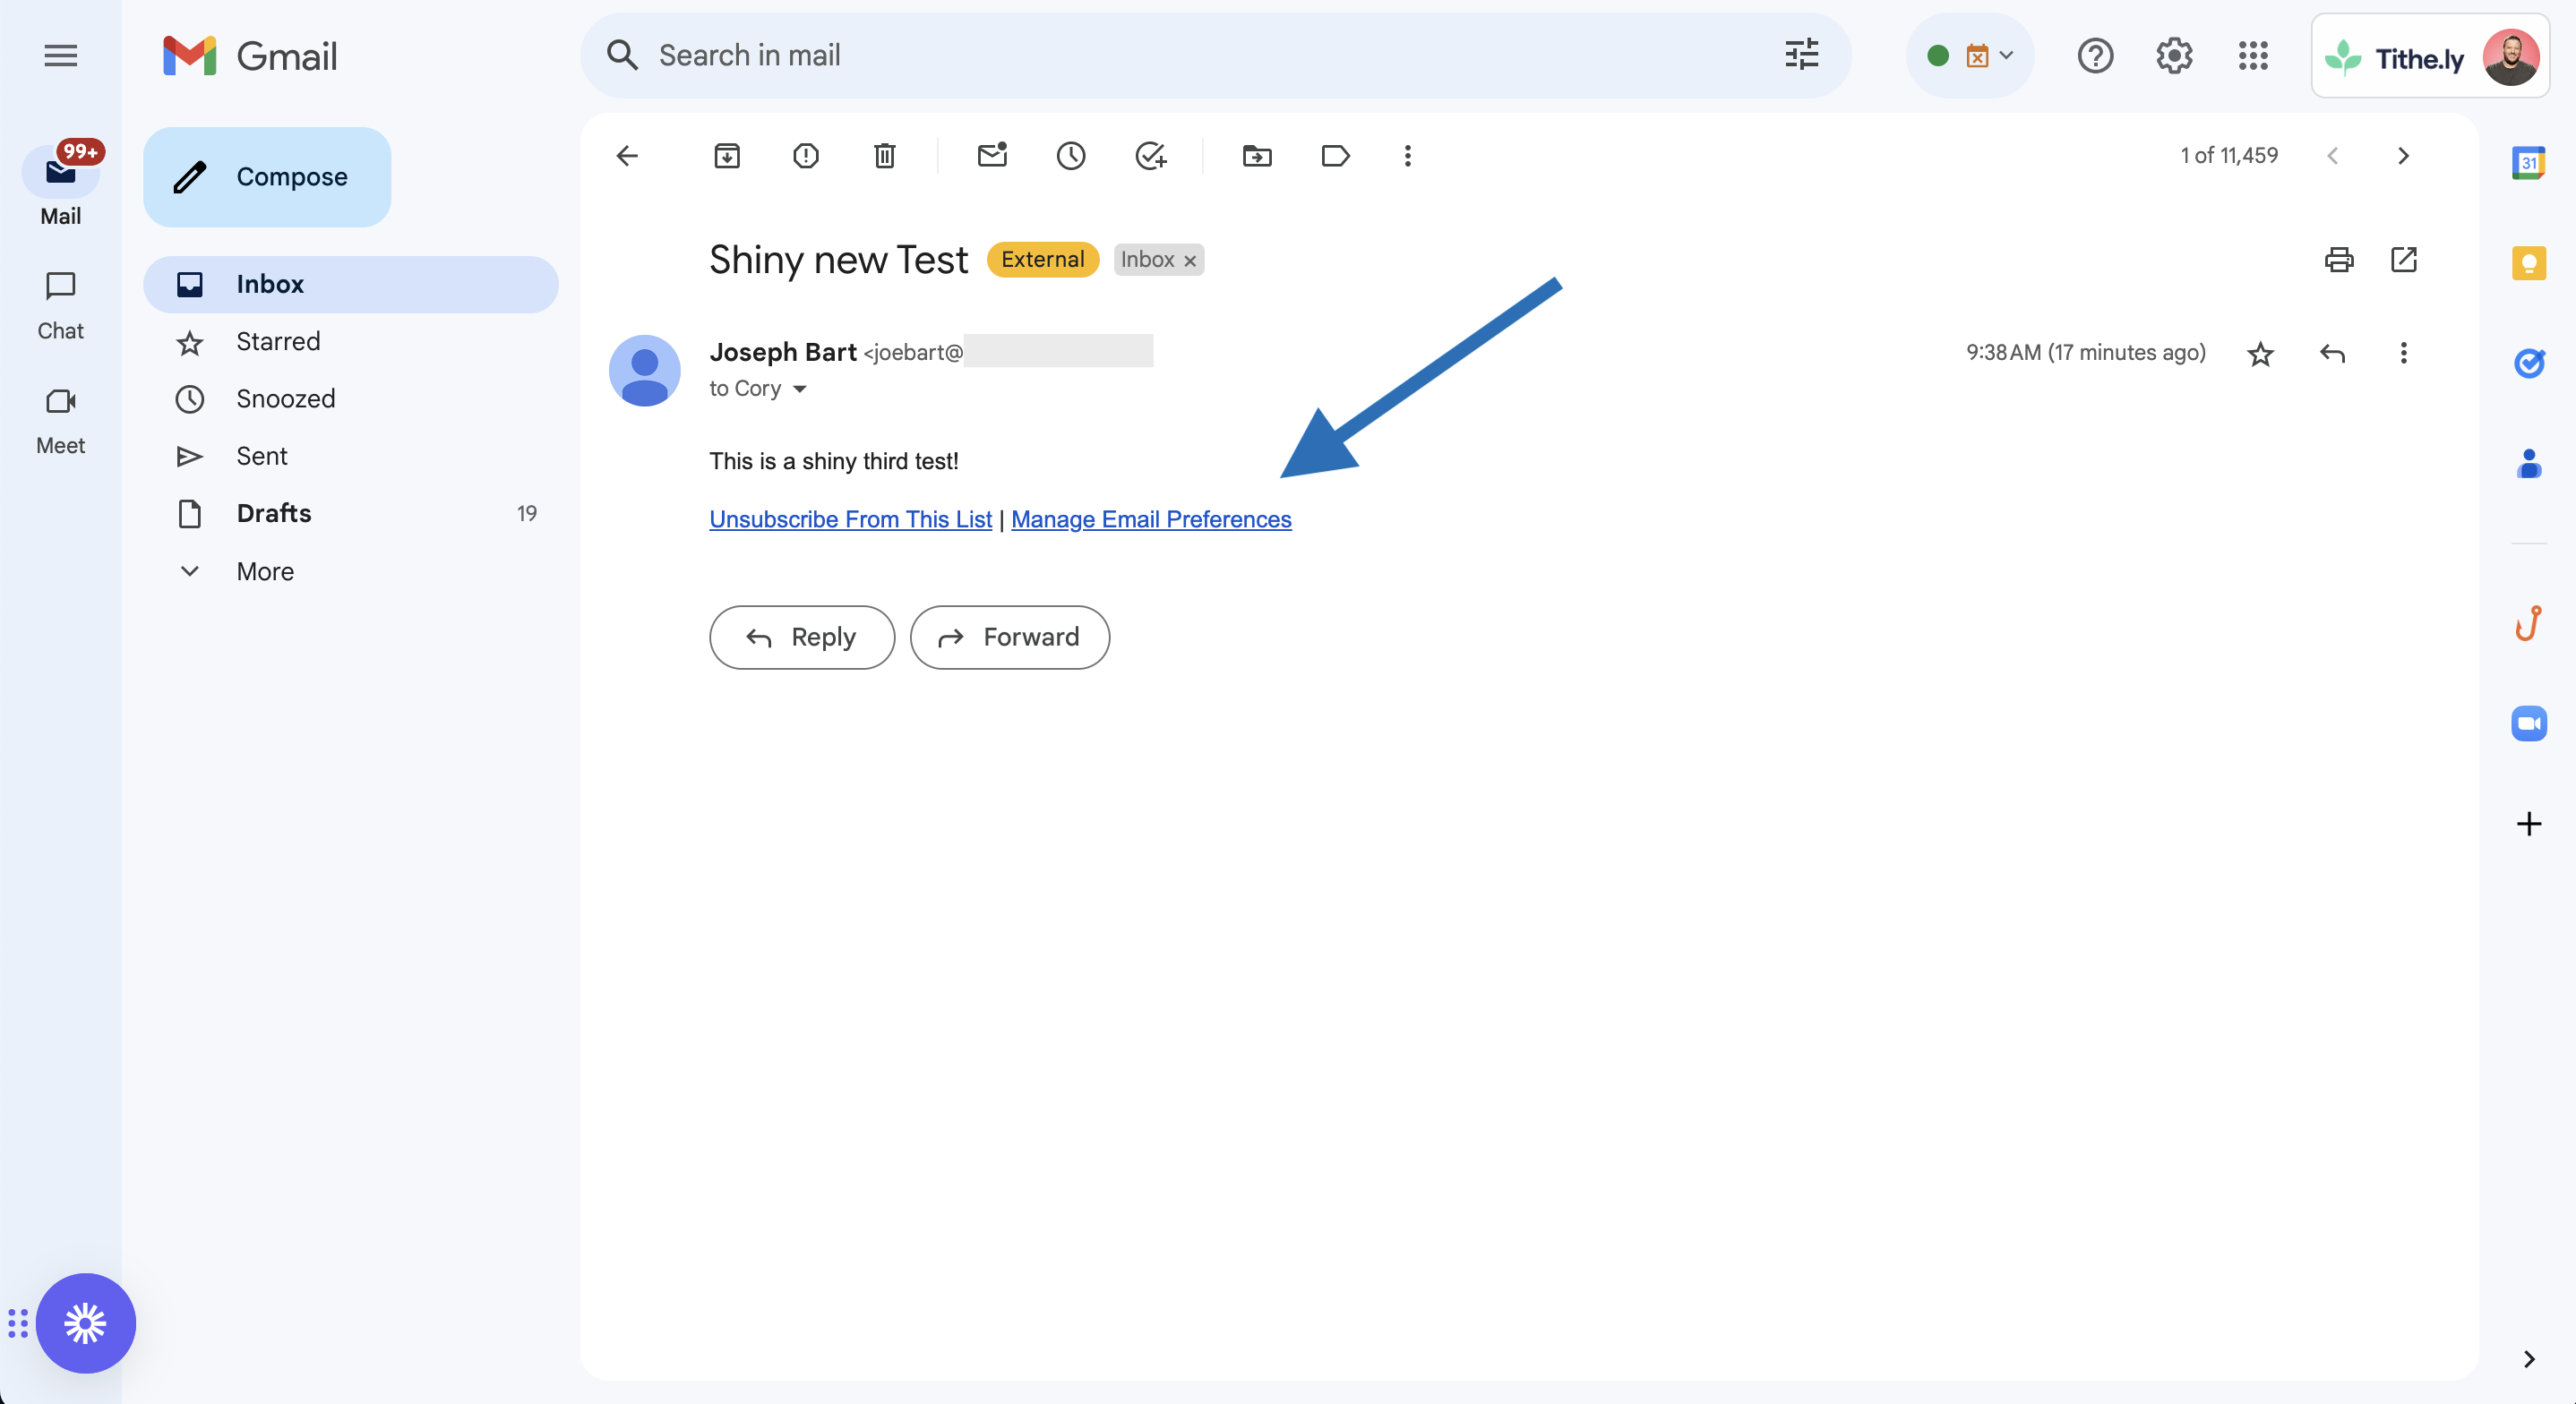The image size is (2576, 1404).
Task: Open the Drafts folder
Action: click(x=351, y=513)
